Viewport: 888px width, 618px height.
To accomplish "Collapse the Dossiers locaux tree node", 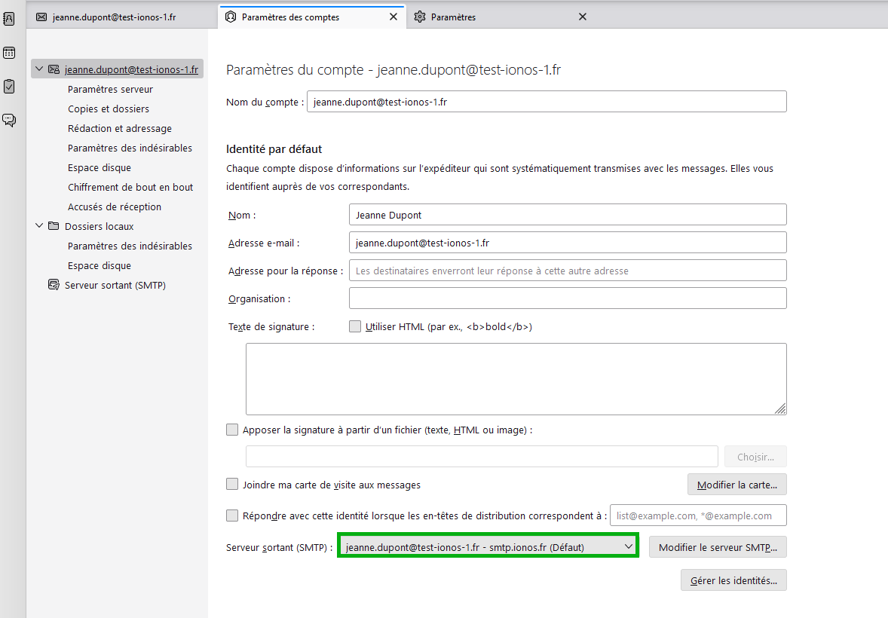I will pos(39,225).
